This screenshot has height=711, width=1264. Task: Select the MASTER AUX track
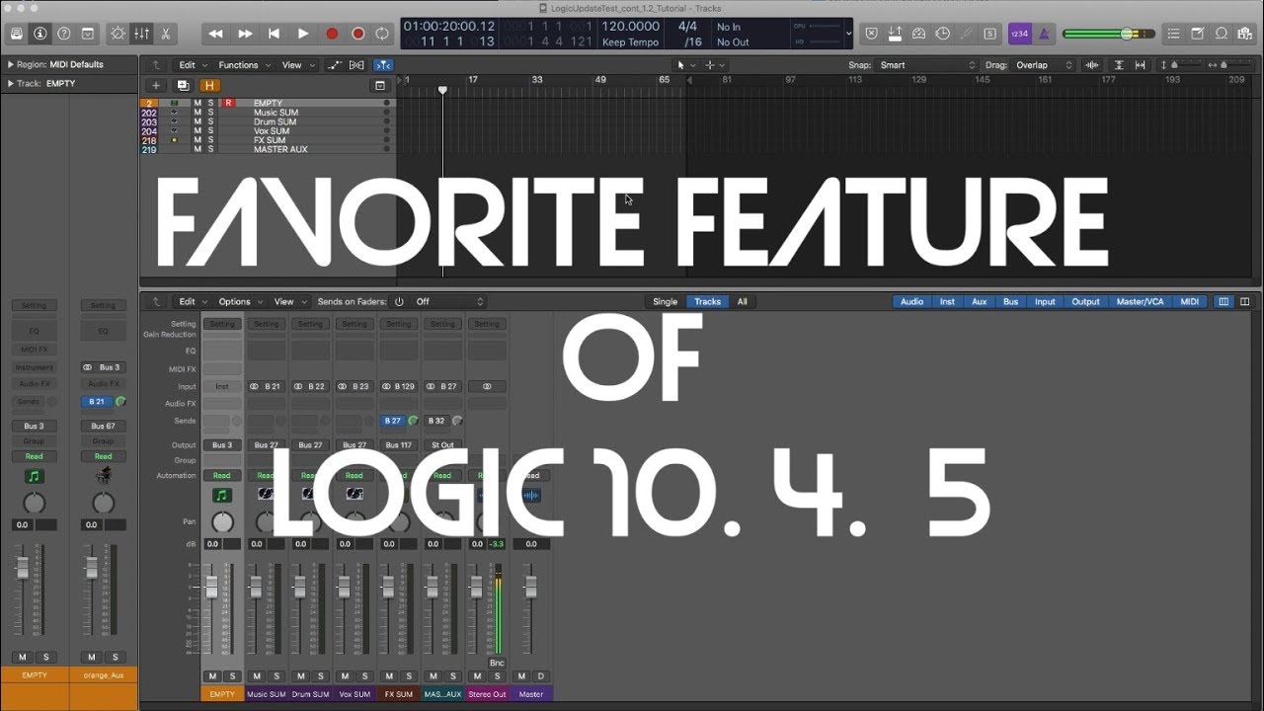click(x=280, y=150)
